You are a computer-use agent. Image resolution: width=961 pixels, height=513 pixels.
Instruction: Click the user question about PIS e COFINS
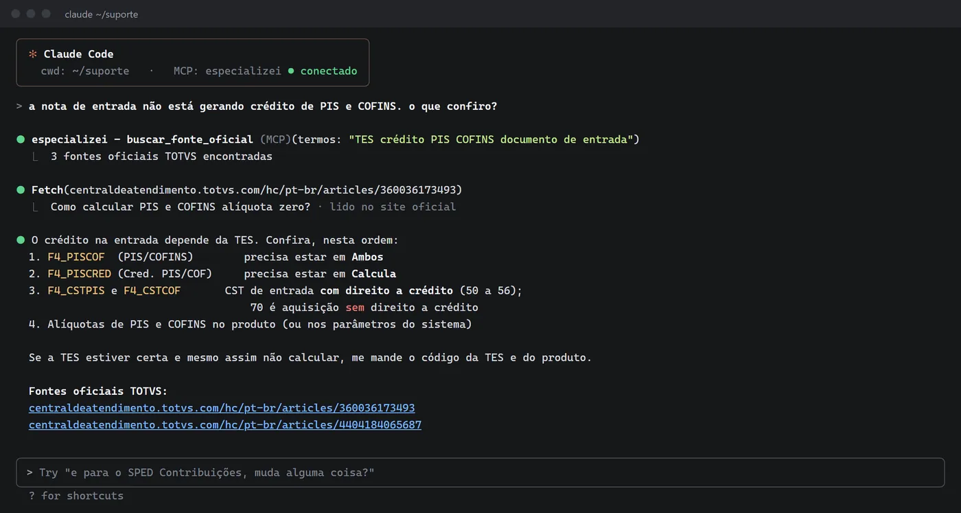263,106
